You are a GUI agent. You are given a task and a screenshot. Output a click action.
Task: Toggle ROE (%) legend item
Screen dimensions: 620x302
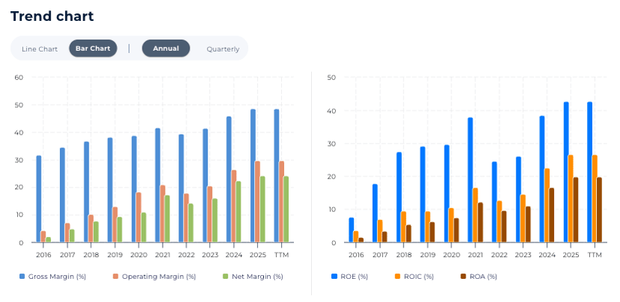(x=354, y=277)
